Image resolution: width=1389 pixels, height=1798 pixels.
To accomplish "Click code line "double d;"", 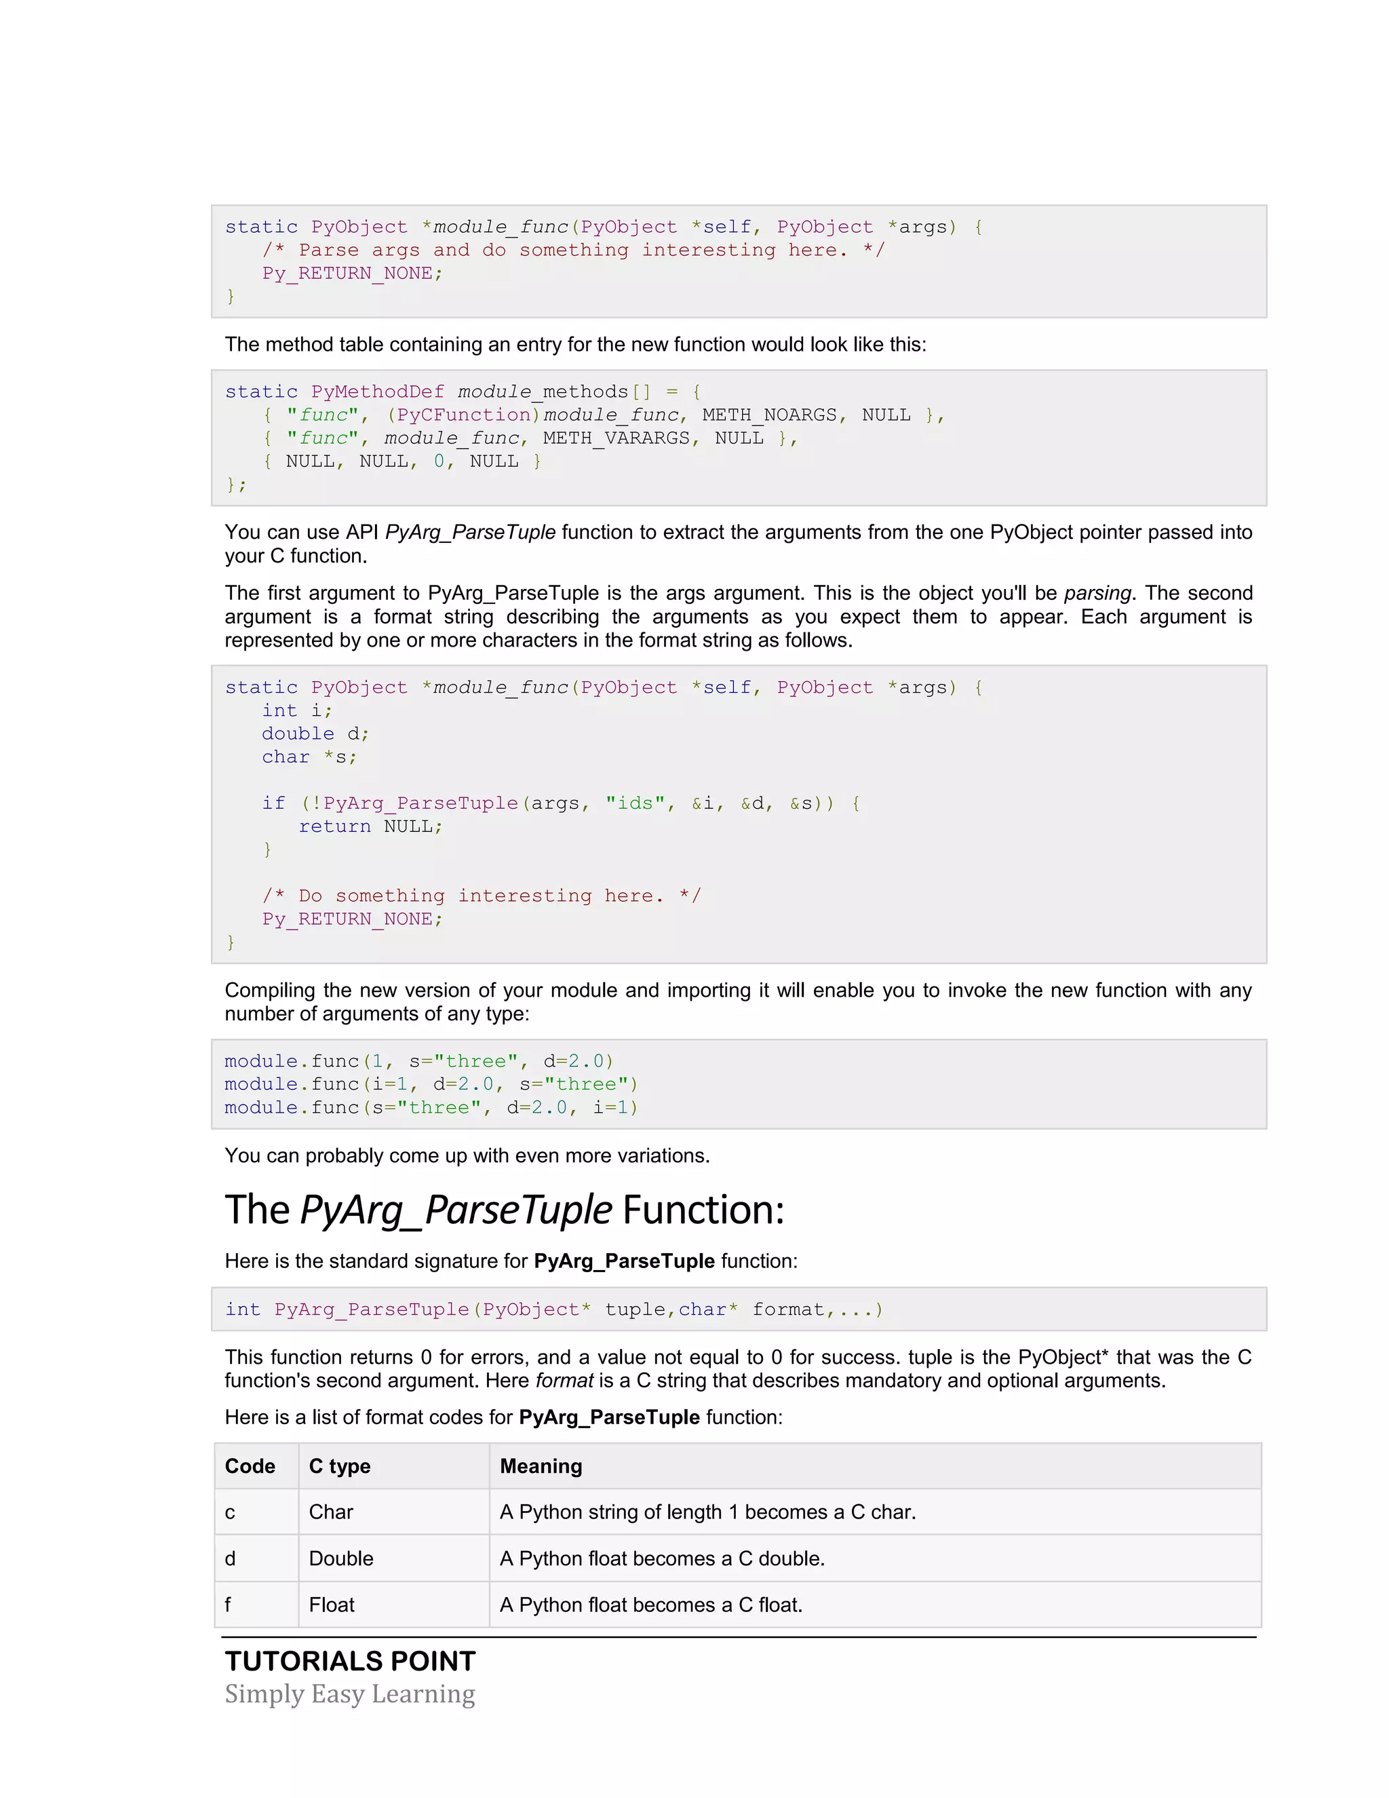I will [x=315, y=733].
